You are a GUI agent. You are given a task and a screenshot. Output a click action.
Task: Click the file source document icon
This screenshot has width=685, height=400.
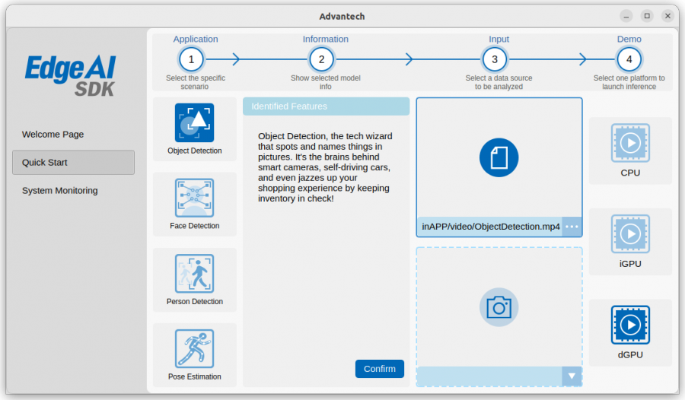pos(499,157)
